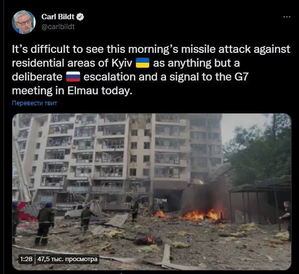The height and width of the screenshot is (274, 299).
Task: Open the @carlbildt handle link
Action: pyautogui.click(x=58, y=27)
